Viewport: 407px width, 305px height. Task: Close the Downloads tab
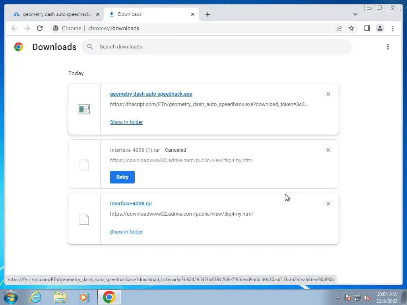coord(193,14)
